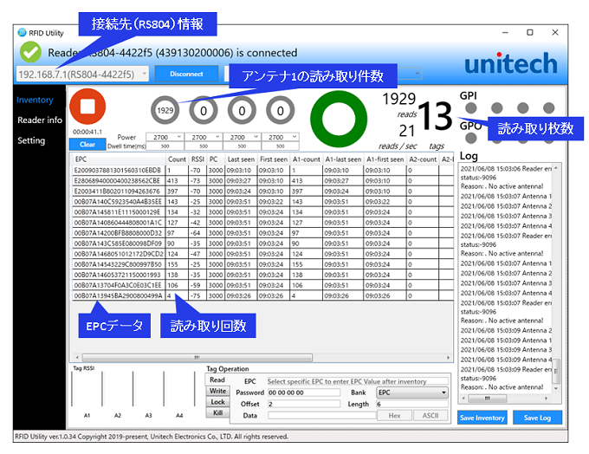Image resolution: width=589 pixels, height=454 pixels.
Task: Click antenna 1 read counter circle showing 1929
Action: tap(165, 111)
